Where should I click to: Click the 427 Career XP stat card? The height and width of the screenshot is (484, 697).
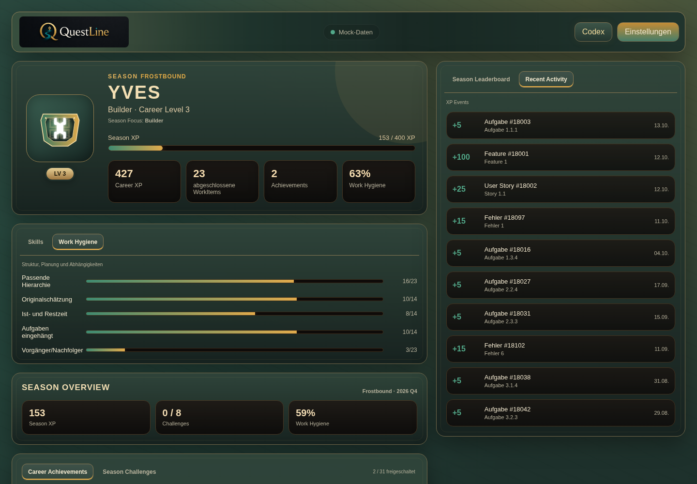144,181
